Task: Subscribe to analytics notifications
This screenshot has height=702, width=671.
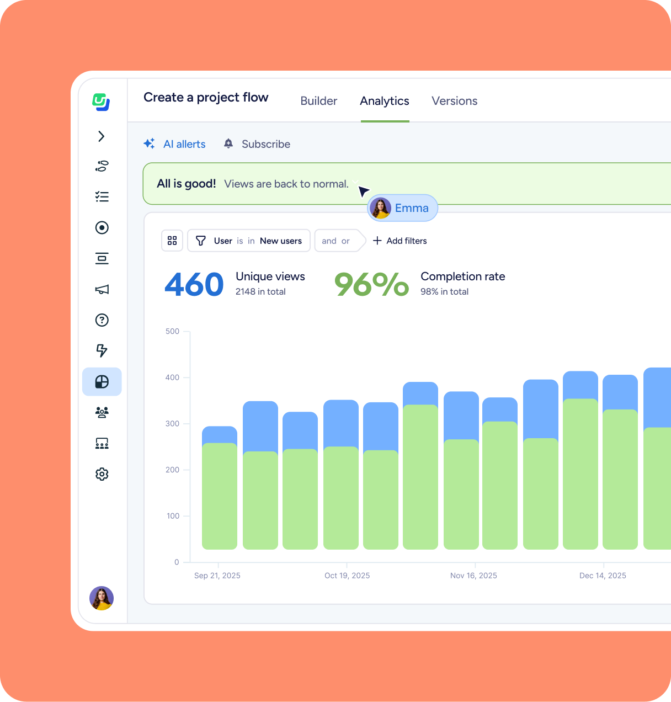Action: tap(256, 143)
